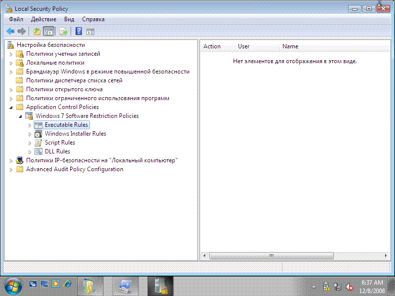Screen dimensions: 395x296
Task: Click the Брандмауэр Windows folder icon
Action: click(x=20, y=72)
